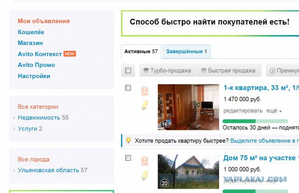Select Все города filter
The width and height of the screenshot is (299, 193).
pos(34,159)
